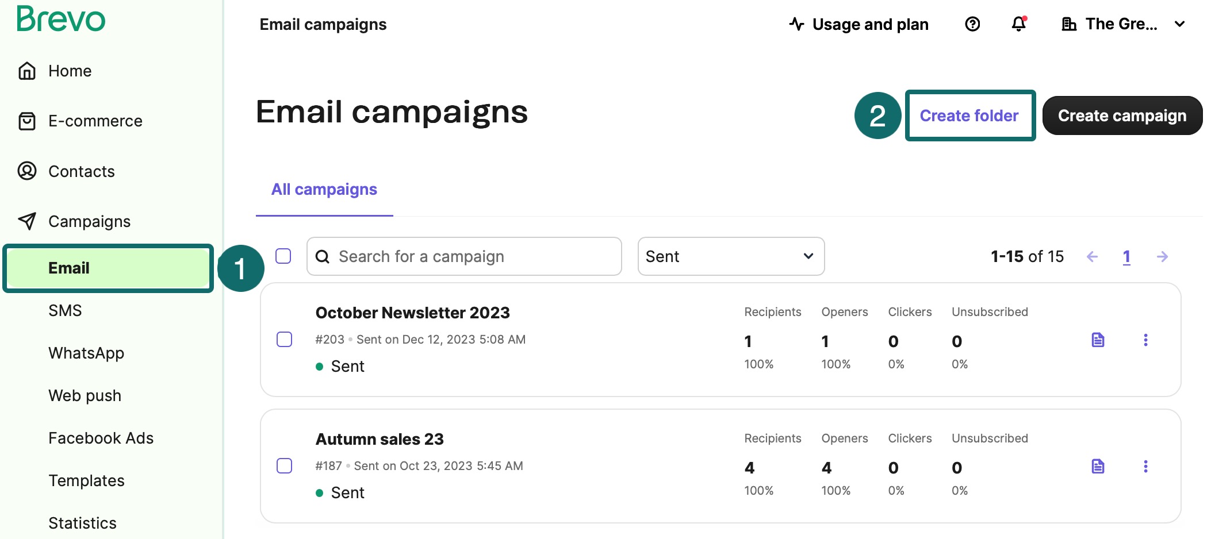This screenshot has height=539, width=1211.
Task: Click the campaign search field
Action: tap(463, 256)
